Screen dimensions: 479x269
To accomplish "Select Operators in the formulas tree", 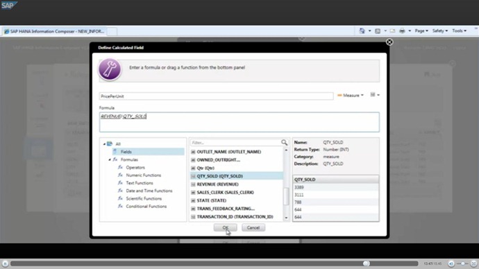I will click(135, 168).
